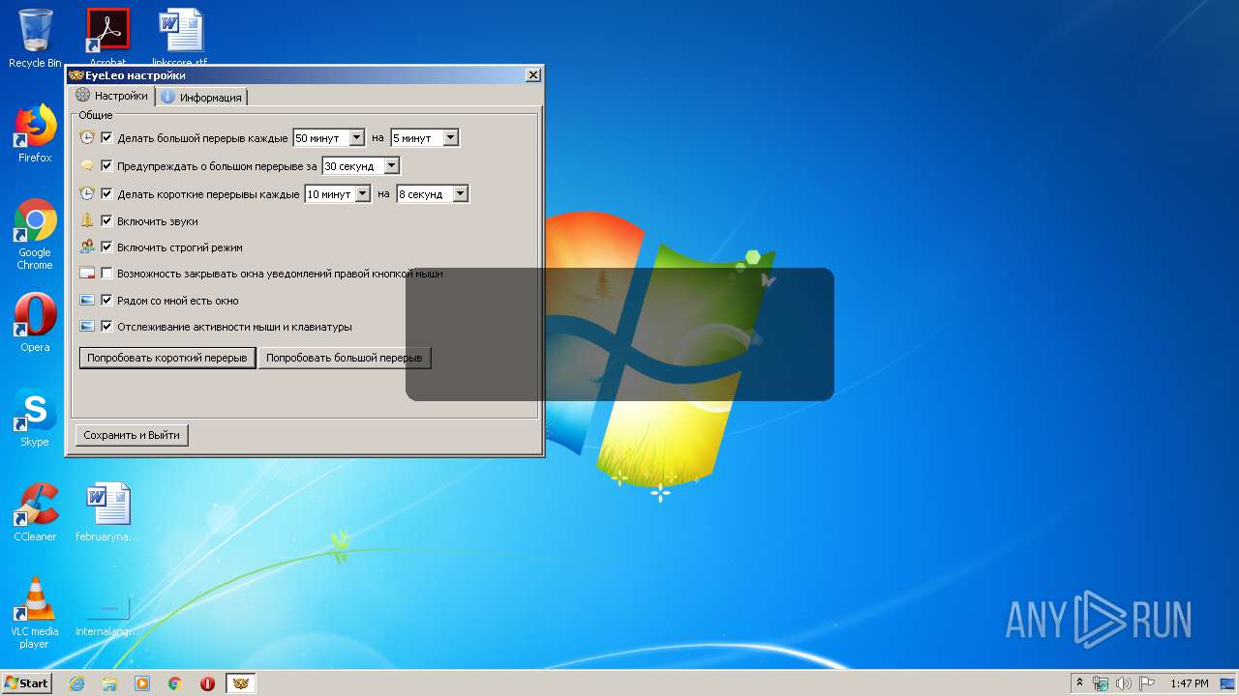Click 'Попробовать большой перерыв' button

click(344, 358)
